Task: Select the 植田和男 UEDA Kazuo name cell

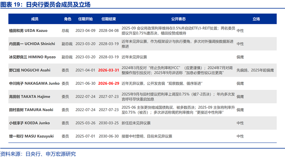Action: point(28,30)
